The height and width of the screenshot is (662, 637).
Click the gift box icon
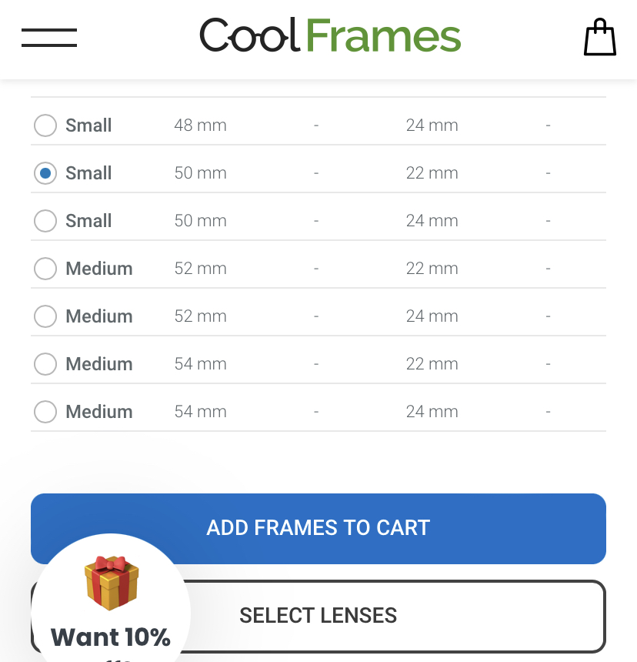[112, 583]
